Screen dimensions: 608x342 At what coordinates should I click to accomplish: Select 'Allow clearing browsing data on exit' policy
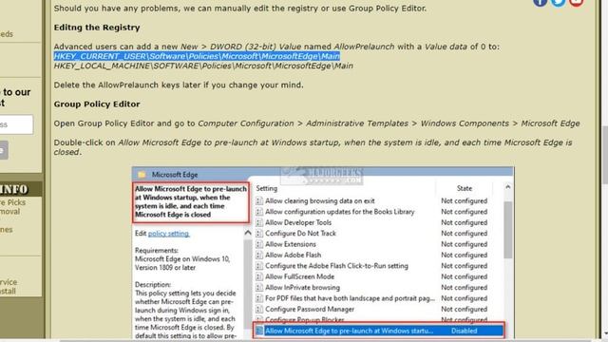(x=320, y=200)
